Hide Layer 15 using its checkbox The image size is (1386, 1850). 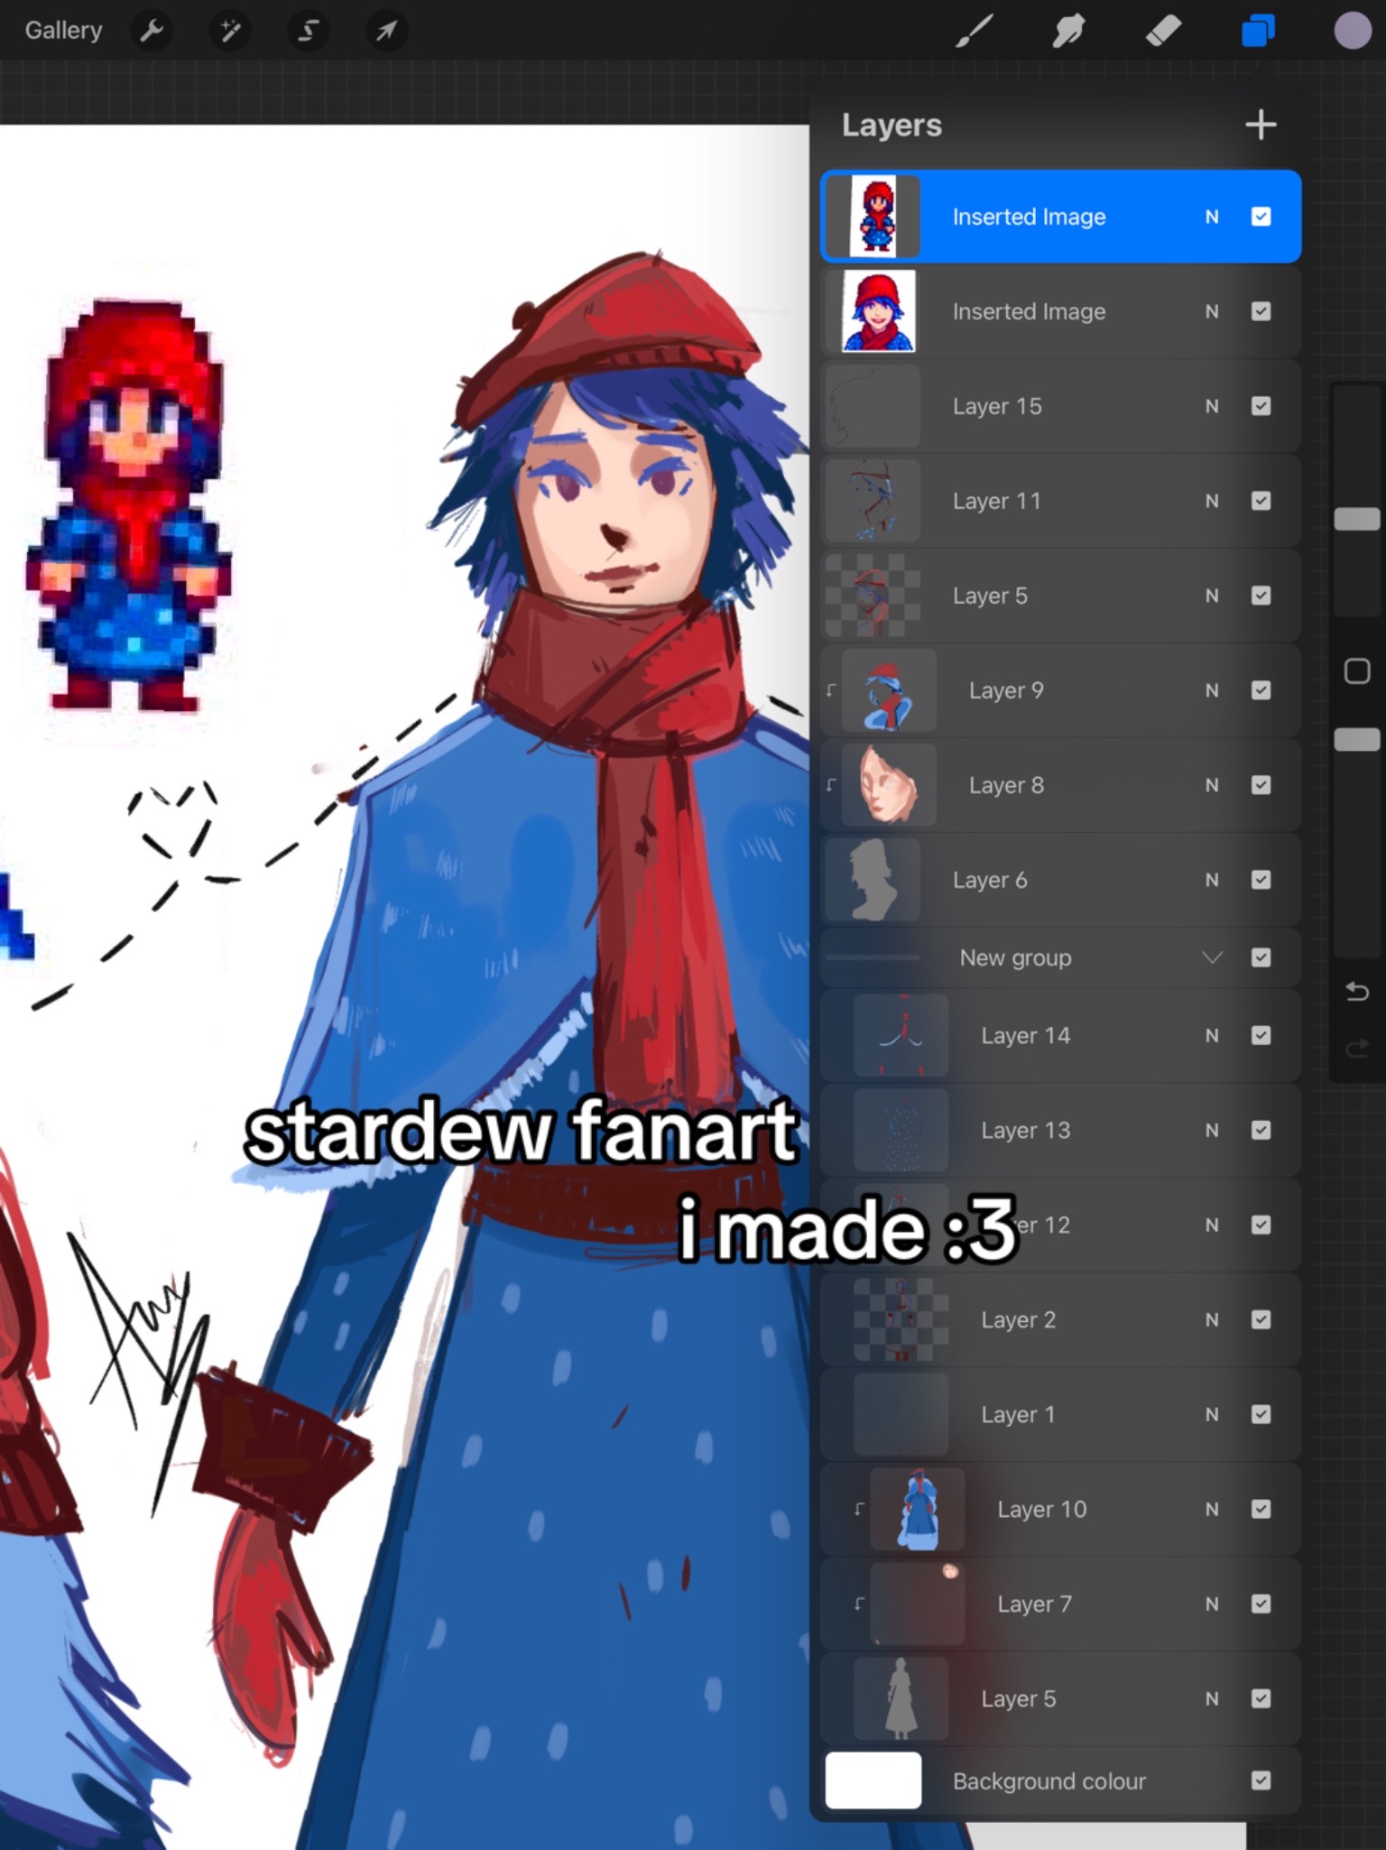coord(1261,406)
